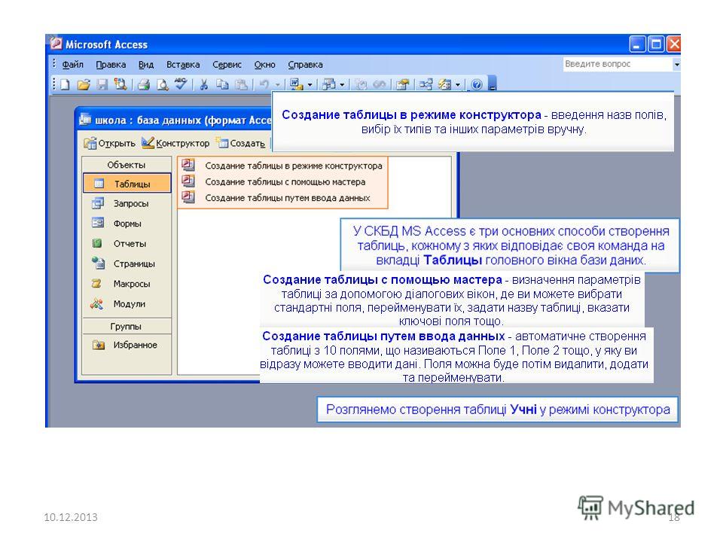
Task: Open the Файл menu
Action: point(73,65)
